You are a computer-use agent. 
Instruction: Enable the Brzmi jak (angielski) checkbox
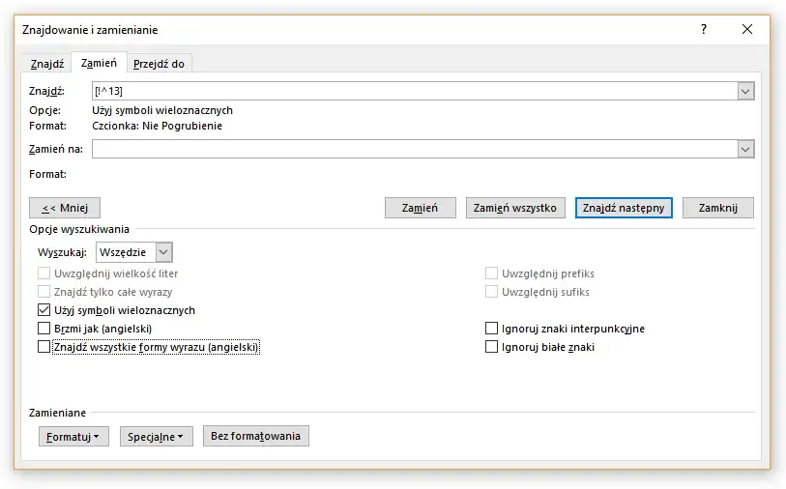coord(44,329)
